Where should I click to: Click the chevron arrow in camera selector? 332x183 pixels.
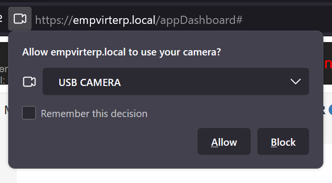pos(295,81)
